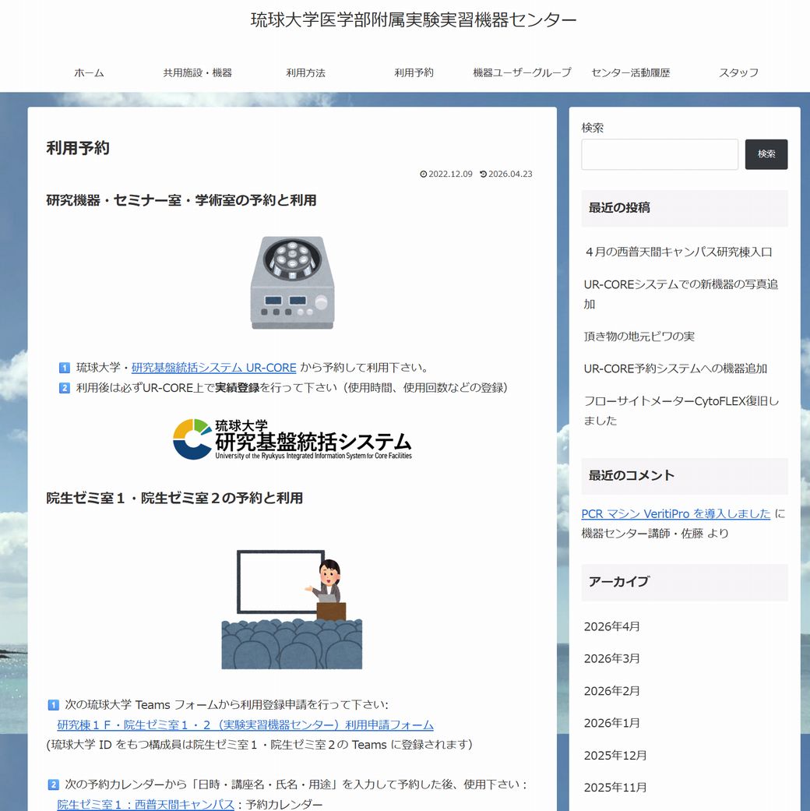
Task: Open the 研究基盤統括システム UR-CORE link
Action: point(213,368)
